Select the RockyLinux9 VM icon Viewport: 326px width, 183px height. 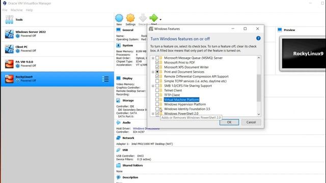pos(9,79)
